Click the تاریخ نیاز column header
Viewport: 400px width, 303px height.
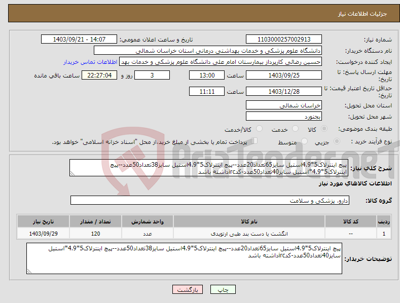tap(43, 221)
